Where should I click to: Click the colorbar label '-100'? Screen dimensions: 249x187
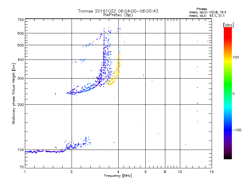237,130
